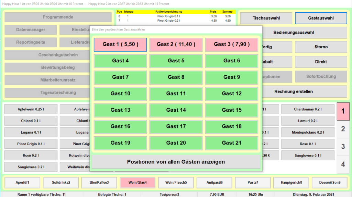Switch to Pasta7 category

[253, 183]
